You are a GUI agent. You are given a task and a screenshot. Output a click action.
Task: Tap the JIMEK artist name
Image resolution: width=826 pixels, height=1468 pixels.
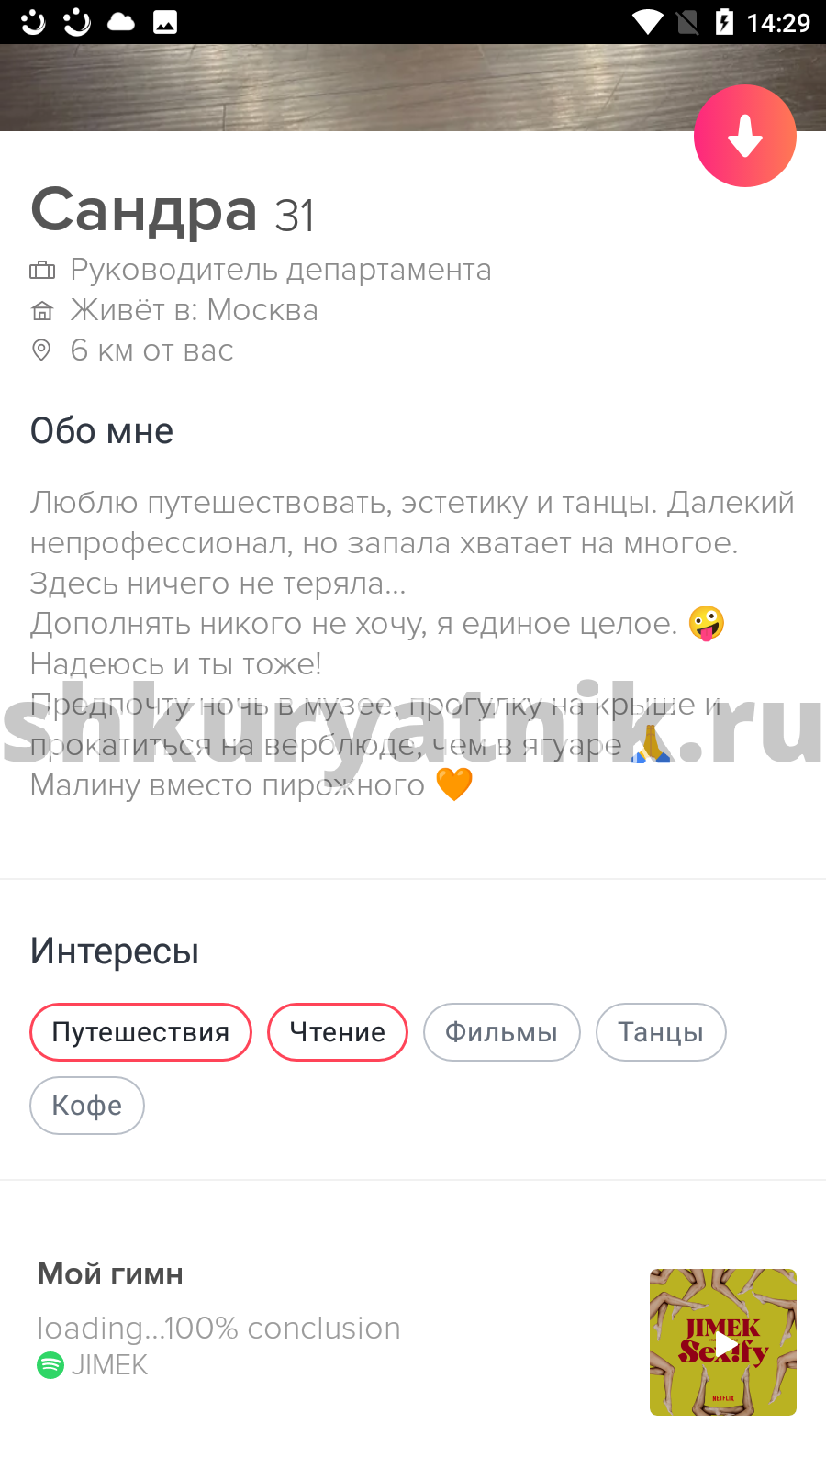(109, 1365)
